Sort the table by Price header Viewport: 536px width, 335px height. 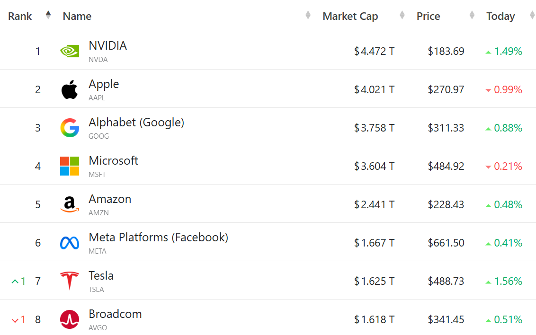pyautogui.click(x=428, y=16)
